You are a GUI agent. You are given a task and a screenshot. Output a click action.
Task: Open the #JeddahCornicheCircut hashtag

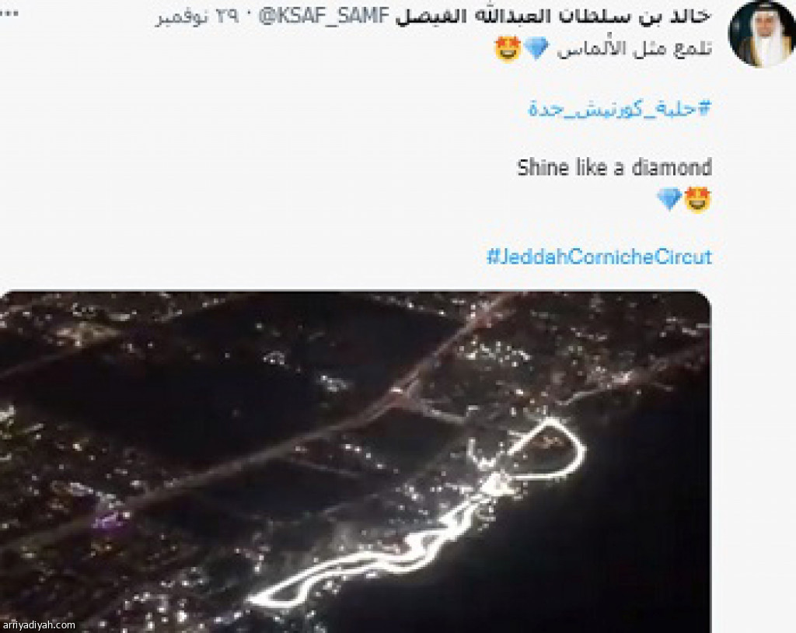pyautogui.click(x=599, y=257)
